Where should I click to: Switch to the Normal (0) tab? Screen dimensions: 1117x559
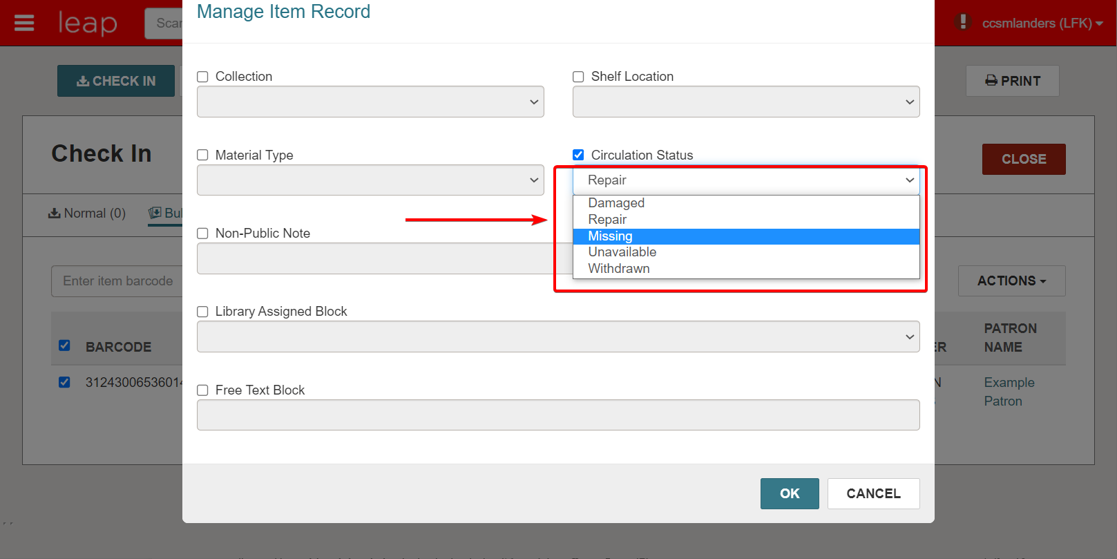tap(87, 214)
